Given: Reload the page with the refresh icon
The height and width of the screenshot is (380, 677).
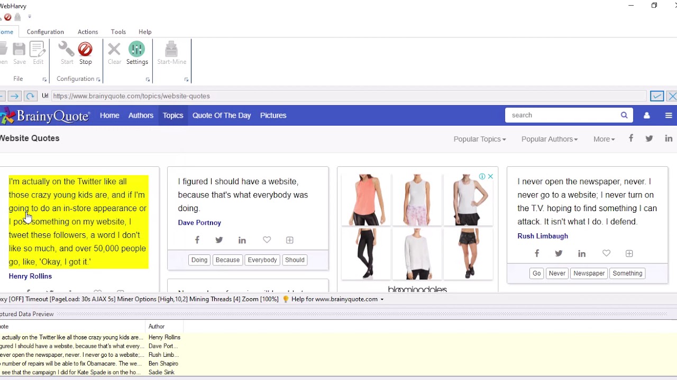Looking at the screenshot, I should coord(30,96).
